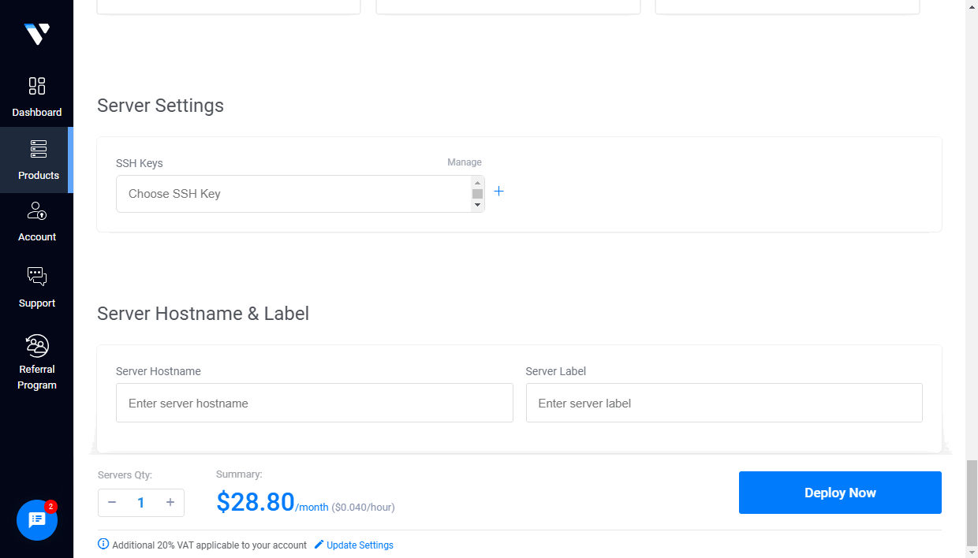This screenshot has width=978, height=558.
Task: Click the page scrollbar's up arrow
Action: pyautogui.click(x=972, y=6)
